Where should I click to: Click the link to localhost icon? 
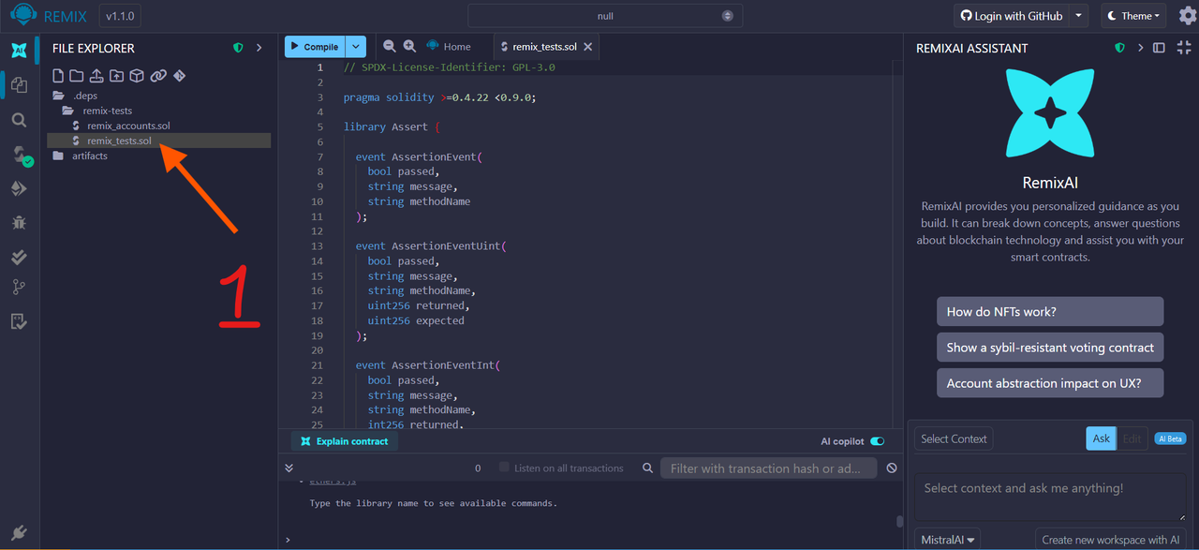(x=158, y=76)
